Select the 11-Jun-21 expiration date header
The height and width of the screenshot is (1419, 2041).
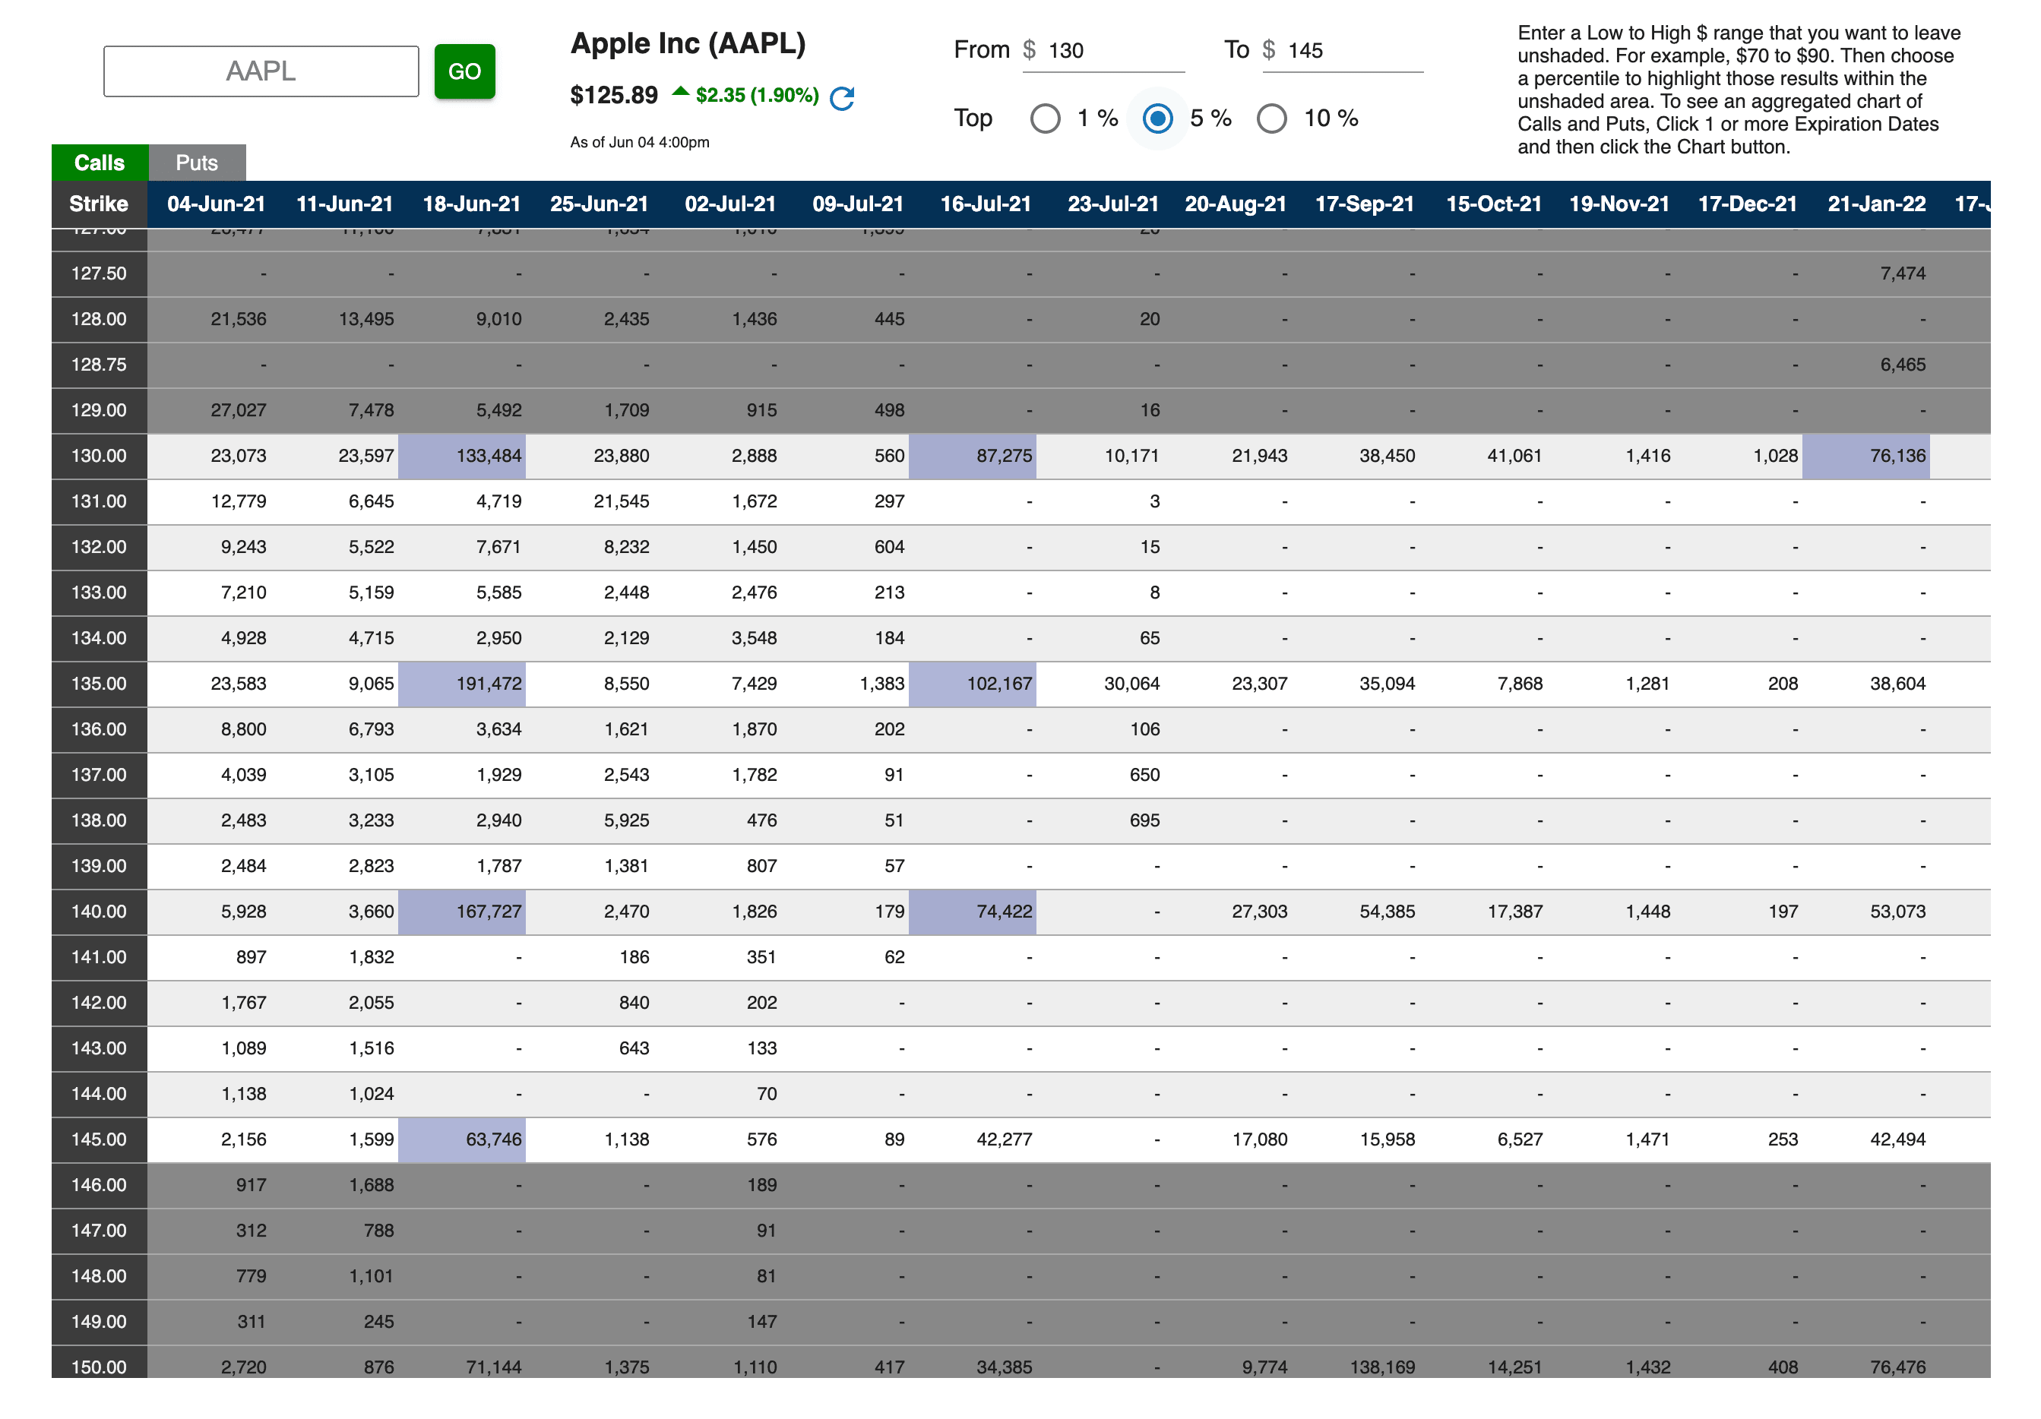[x=344, y=204]
